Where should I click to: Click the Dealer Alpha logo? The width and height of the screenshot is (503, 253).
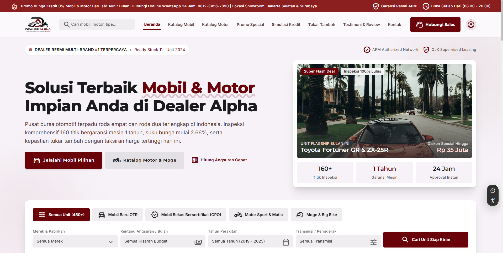tap(38, 24)
